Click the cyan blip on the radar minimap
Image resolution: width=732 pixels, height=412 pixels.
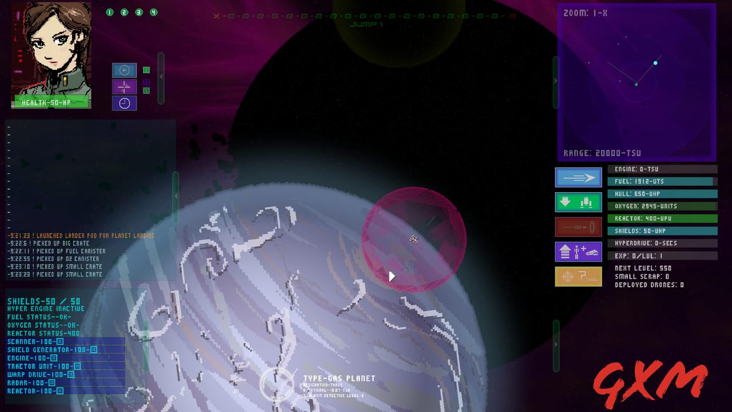click(x=655, y=64)
